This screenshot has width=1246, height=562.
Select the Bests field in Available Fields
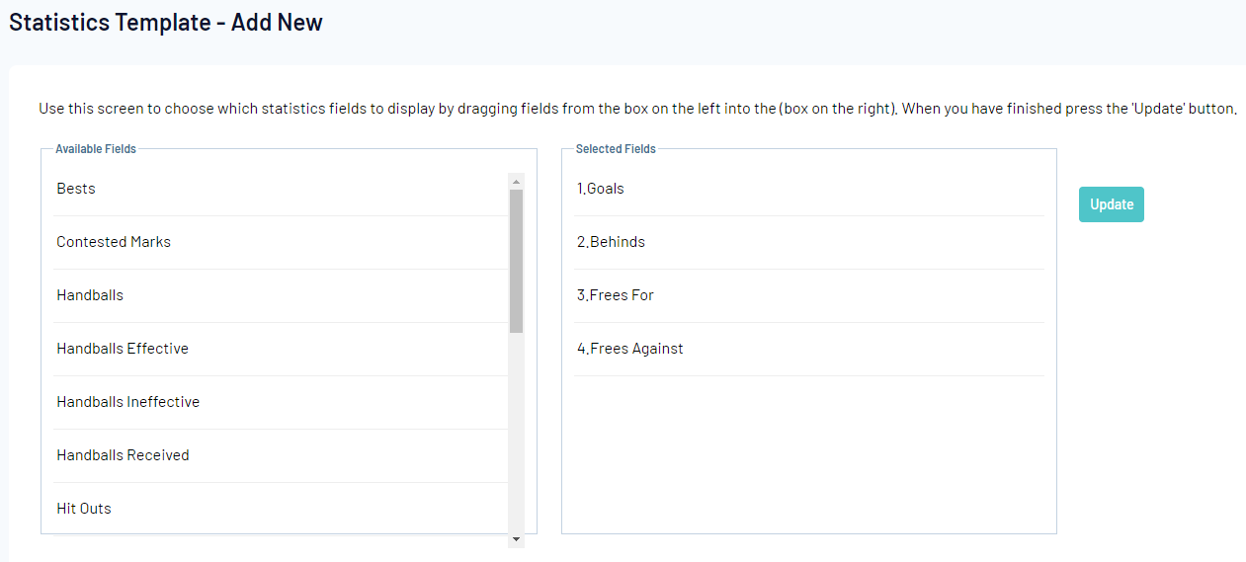pos(76,189)
